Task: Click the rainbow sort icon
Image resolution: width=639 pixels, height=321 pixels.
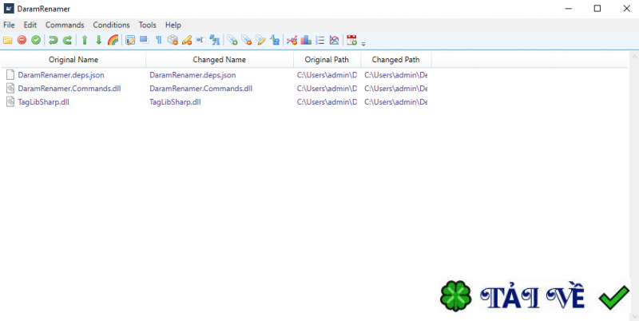Action: (x=113, y=40)
